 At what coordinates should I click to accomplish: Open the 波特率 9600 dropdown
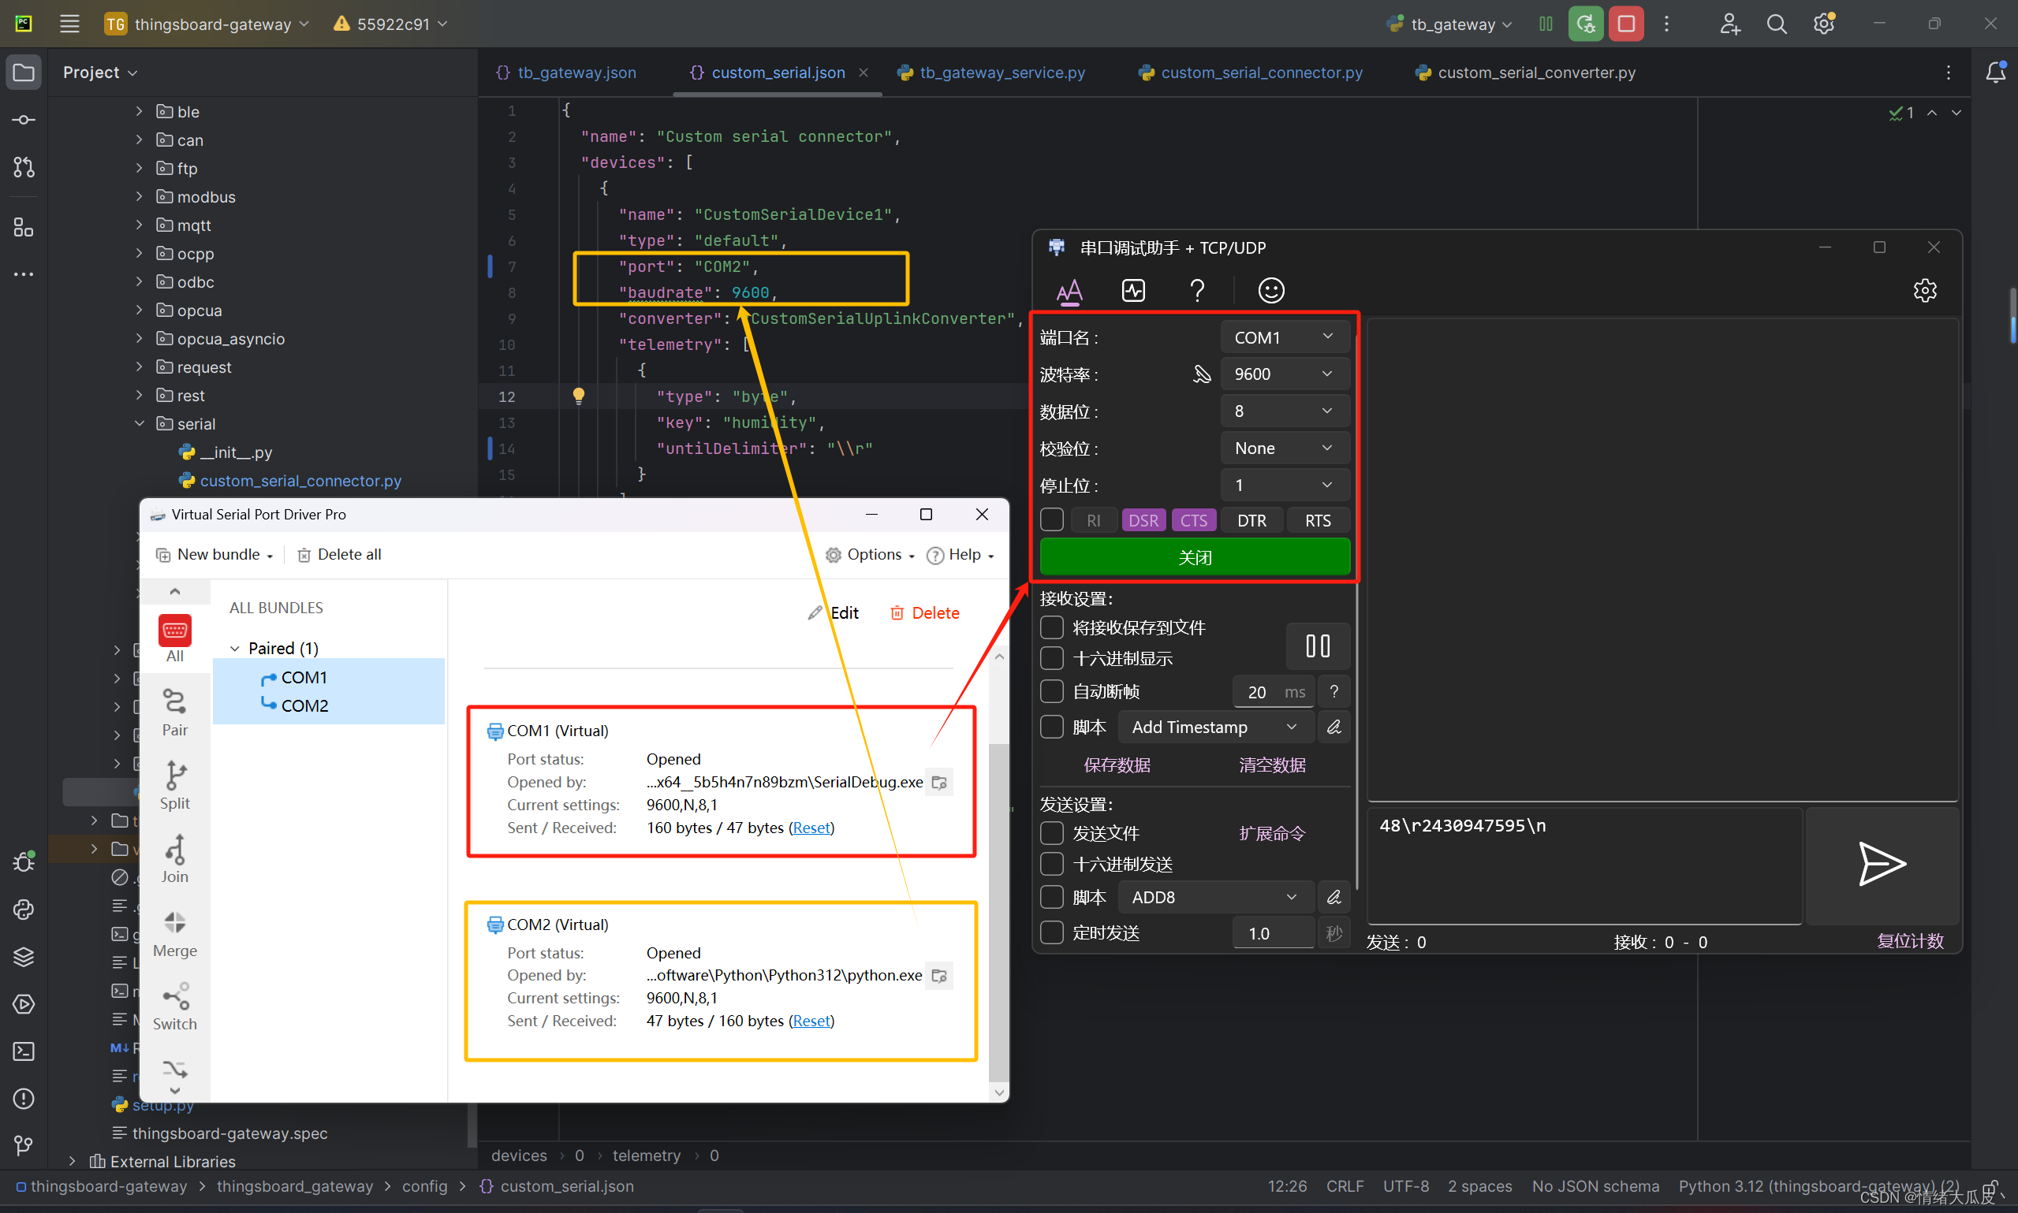[x=1283, y=374]
